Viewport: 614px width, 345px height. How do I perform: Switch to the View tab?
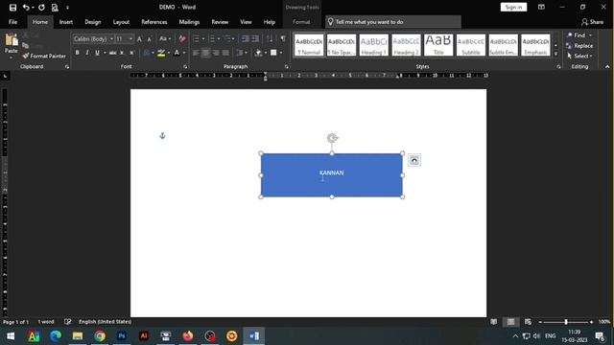click(x=246, y=22)
